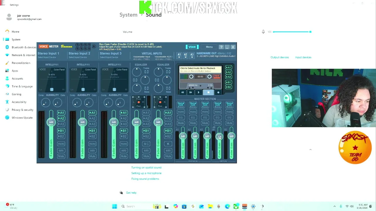Viewport: 376px width, 211px height.
Task: Open A3 hardware out device dropdown
Action: pos(192,55)
